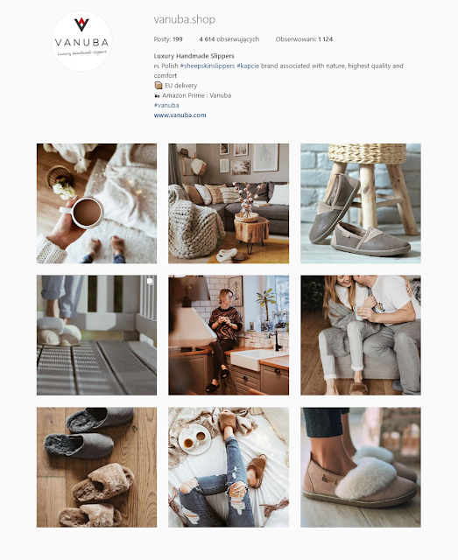Click the vanuba.shop username heading
Screen dimensions: 458x560
[x=185, y=19]
